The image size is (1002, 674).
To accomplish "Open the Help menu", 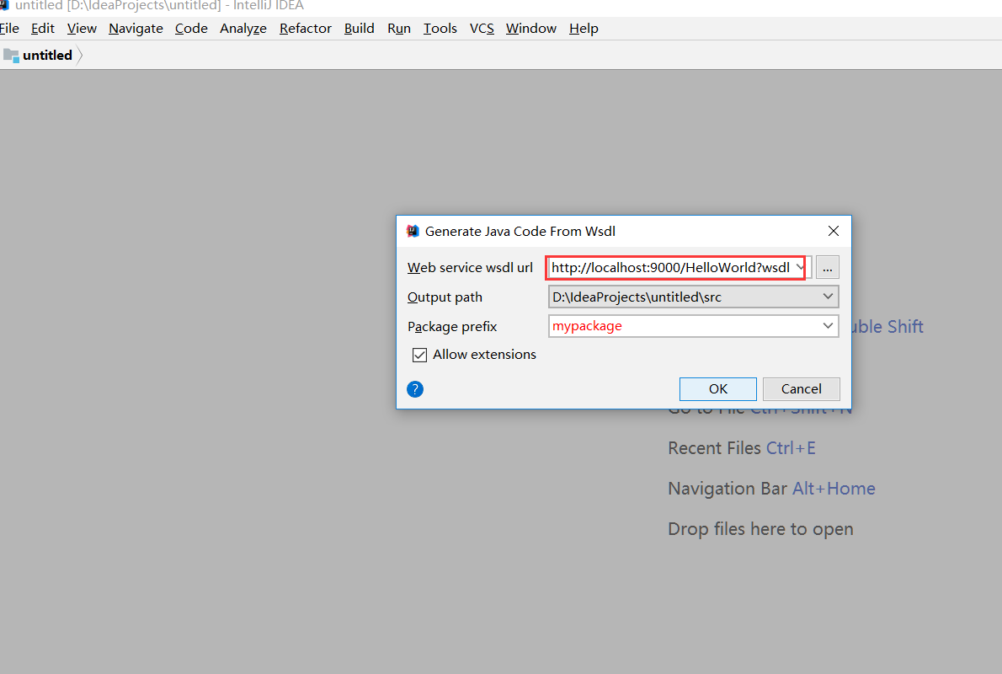I will (x=584, y=28).
